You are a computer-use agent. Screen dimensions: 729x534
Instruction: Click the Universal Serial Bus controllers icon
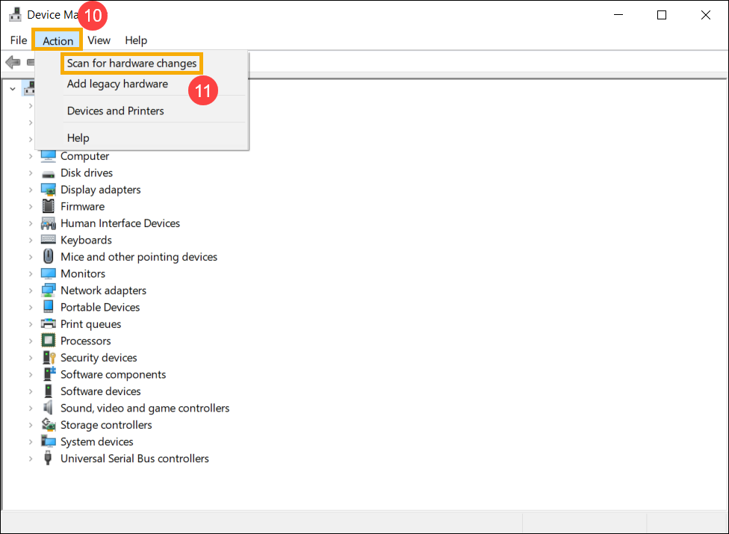tap(48, 459)
